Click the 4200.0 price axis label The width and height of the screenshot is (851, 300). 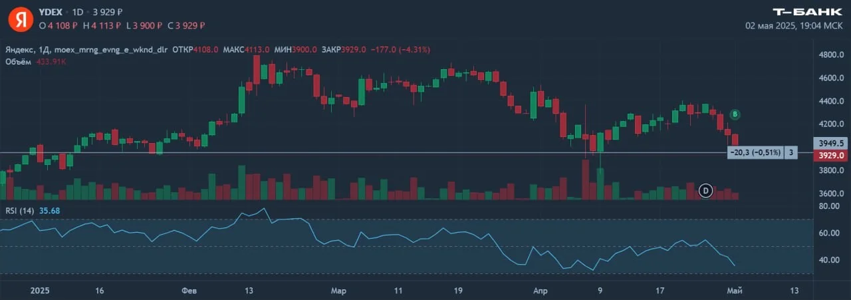(832, 124)
